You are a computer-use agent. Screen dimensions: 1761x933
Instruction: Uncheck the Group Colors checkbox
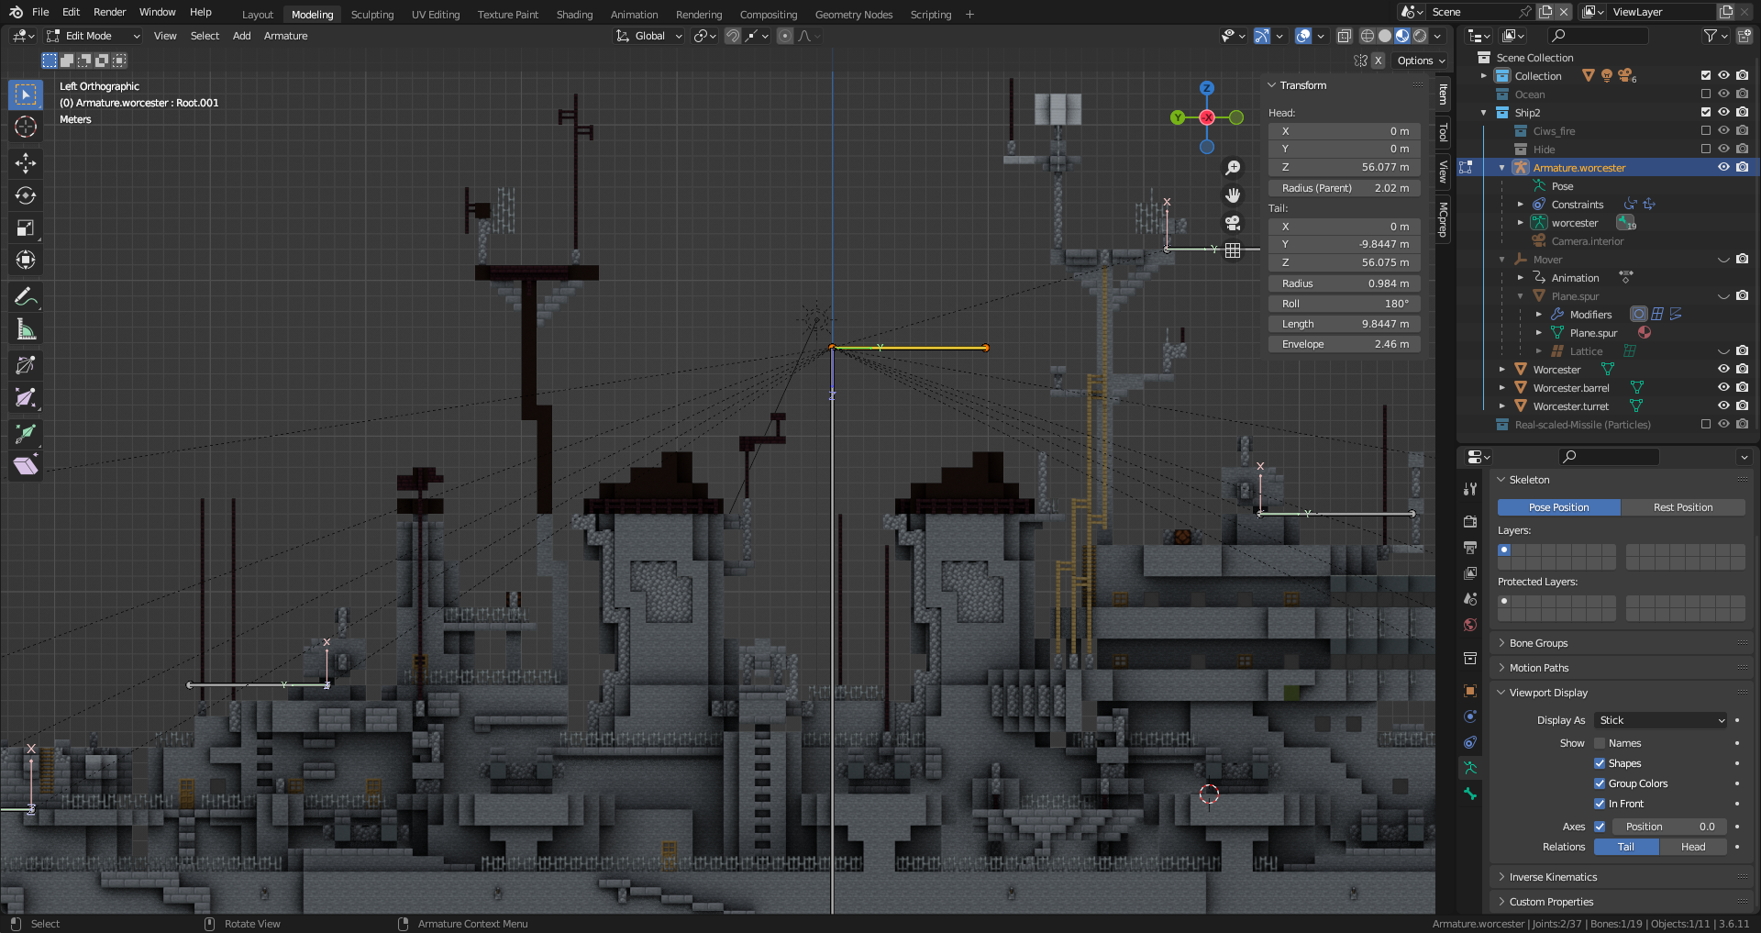pos(1600,783)
